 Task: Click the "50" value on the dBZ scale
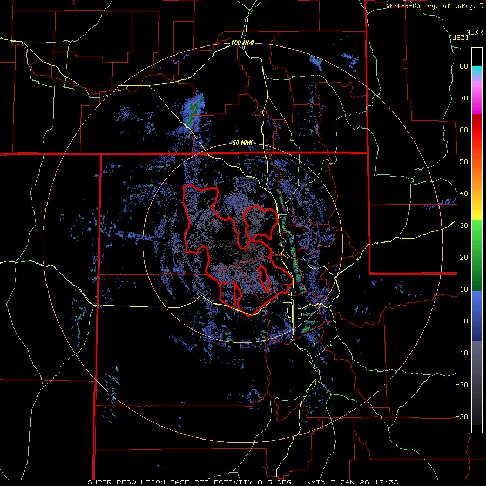point(464,162)
